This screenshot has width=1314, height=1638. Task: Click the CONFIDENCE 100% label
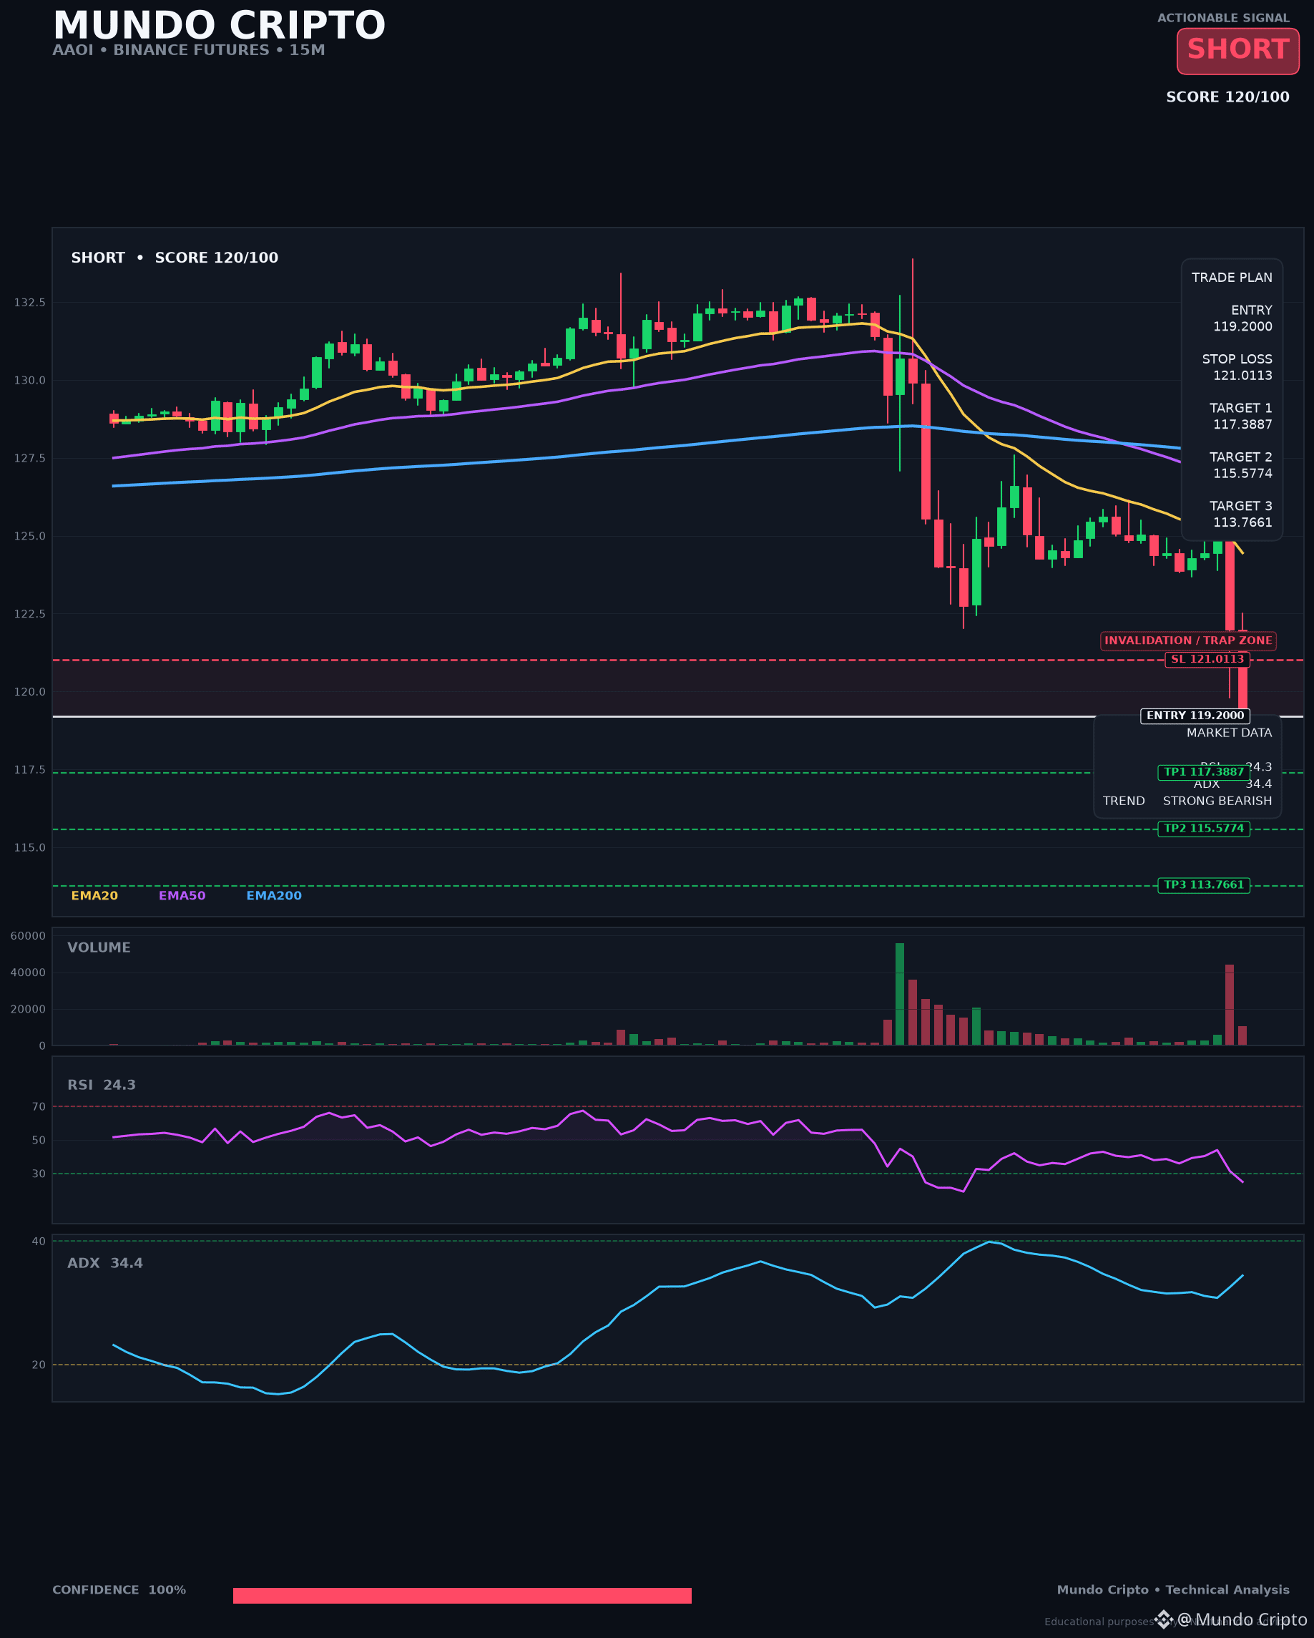click(x=119, y=1589)
